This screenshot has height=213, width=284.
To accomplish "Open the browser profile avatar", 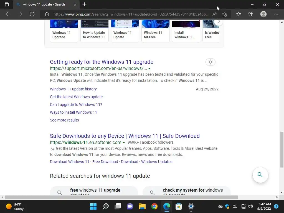I will pos(263,14).
